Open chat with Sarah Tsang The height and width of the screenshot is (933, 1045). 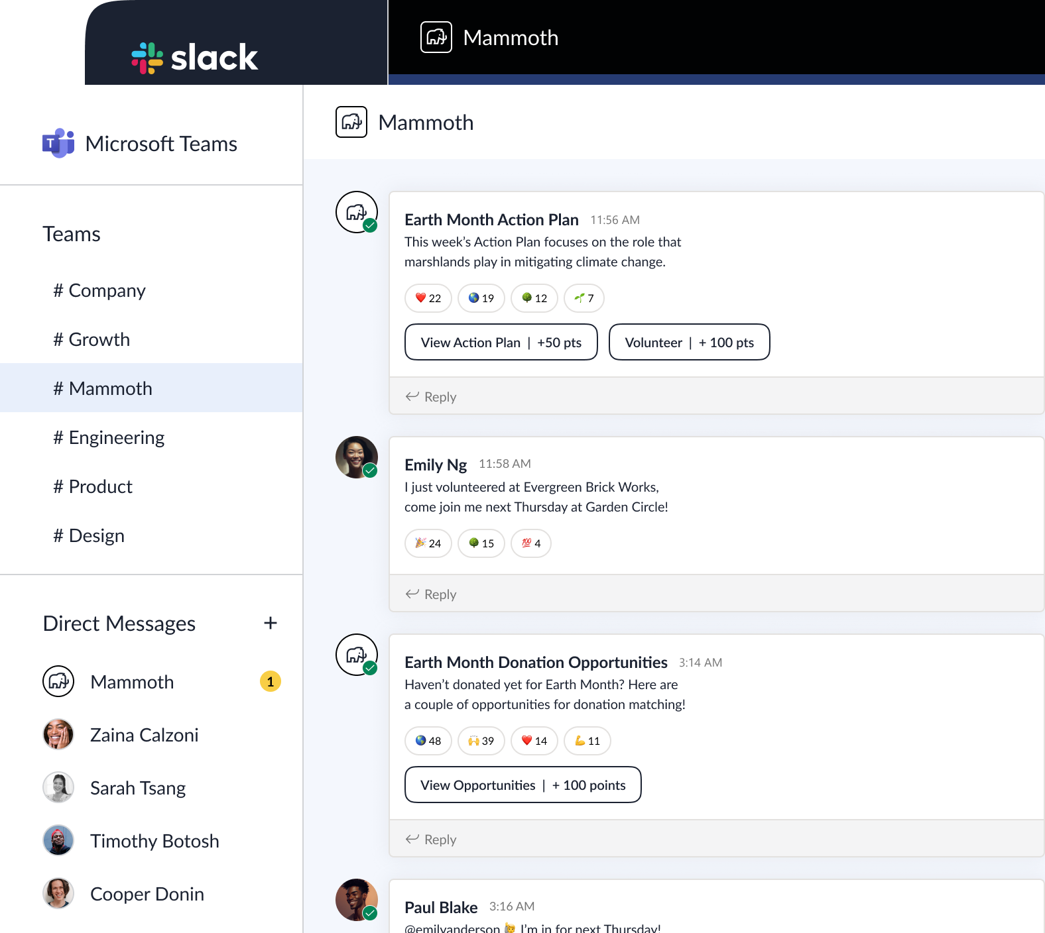(x=138, y=788)
